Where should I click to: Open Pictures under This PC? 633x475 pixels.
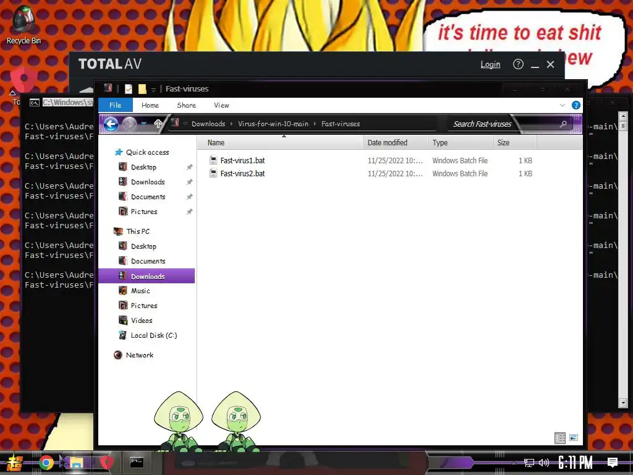point(143,306)
